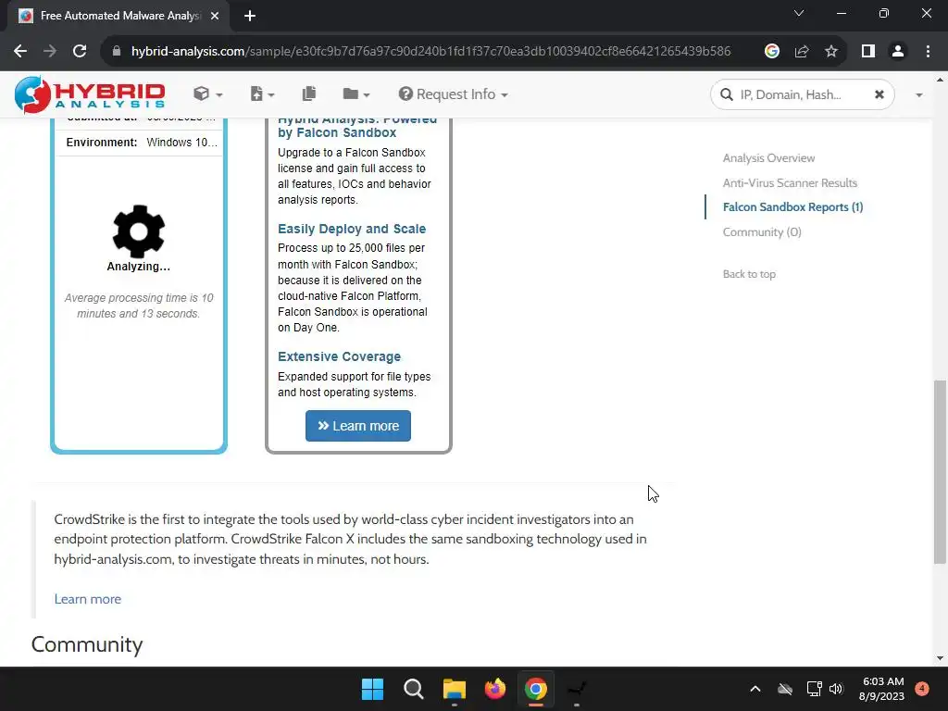This screenshot has width=948, height=711.
Task: Open the CrowdStrike Learn more link
Action: click(88, 599)
